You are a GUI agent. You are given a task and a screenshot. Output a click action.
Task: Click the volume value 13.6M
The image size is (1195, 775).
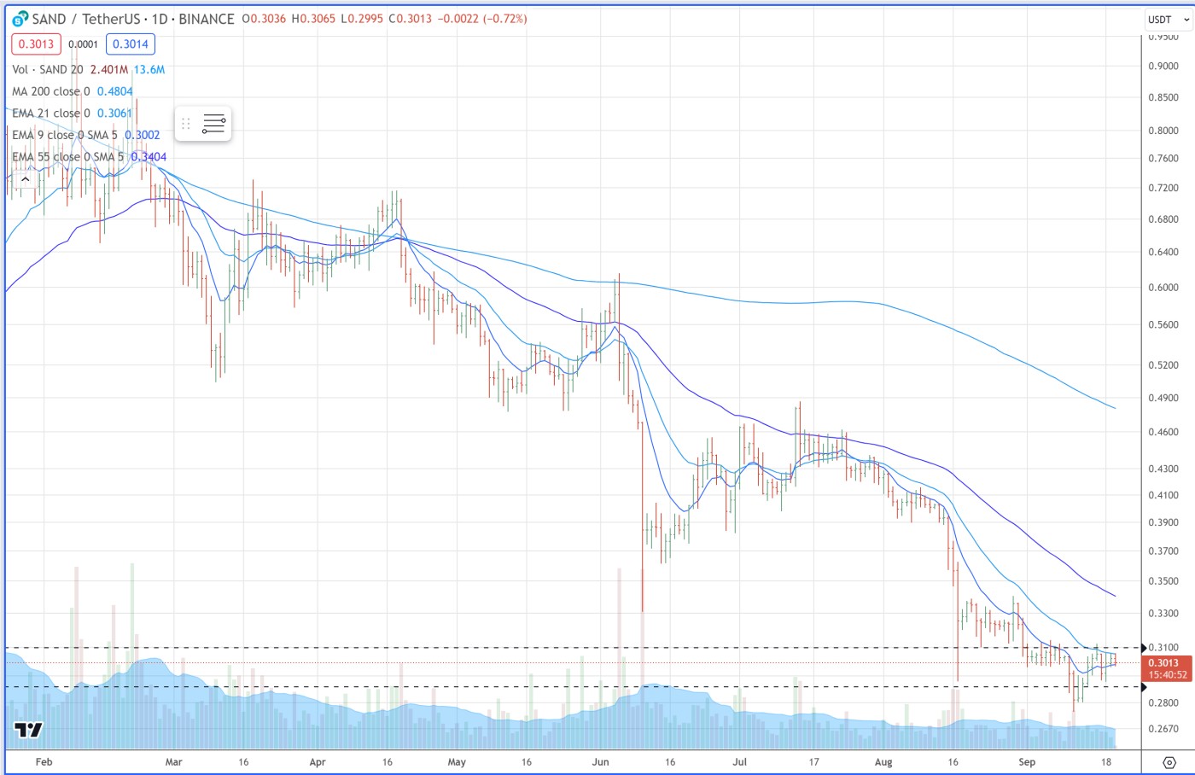pyautogui.click(x=149, y=69)
